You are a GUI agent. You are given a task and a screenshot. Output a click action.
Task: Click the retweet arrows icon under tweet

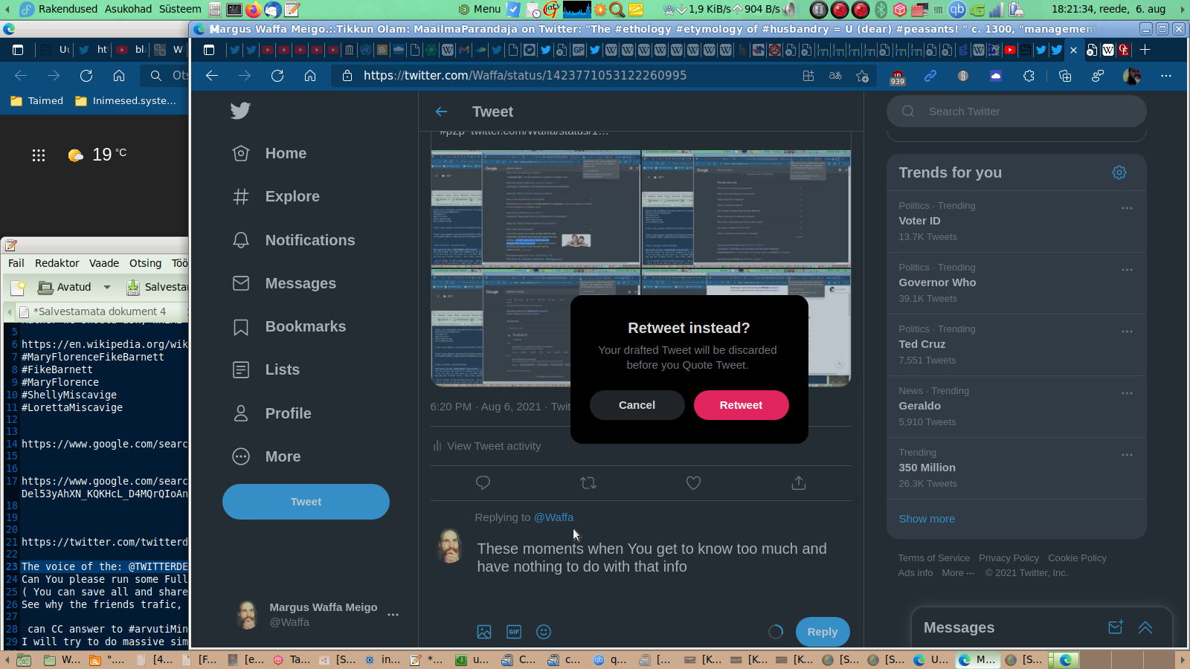(x=588, y=483)
